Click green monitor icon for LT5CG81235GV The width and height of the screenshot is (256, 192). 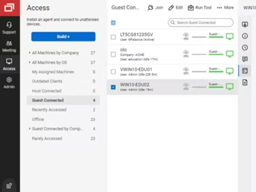pyautogui.click(x=230, y=36)
